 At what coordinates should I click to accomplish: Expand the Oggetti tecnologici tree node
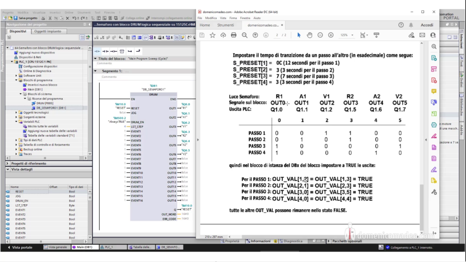(16, 112)
